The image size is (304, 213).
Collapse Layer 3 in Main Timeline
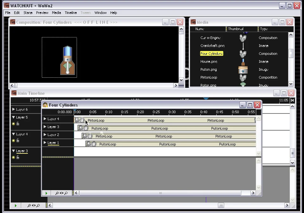coord(14,151)
